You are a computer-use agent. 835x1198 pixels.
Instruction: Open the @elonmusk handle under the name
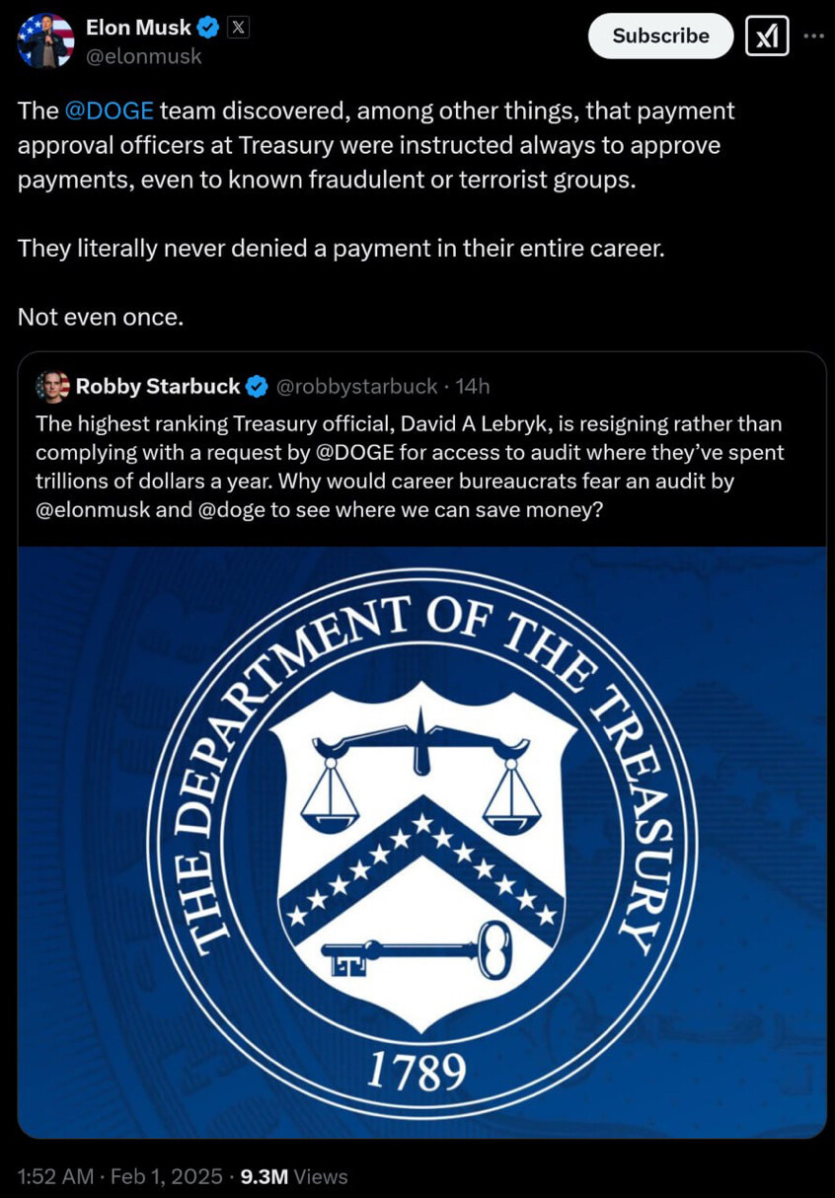pyautogui.click(x=144, y=56)
